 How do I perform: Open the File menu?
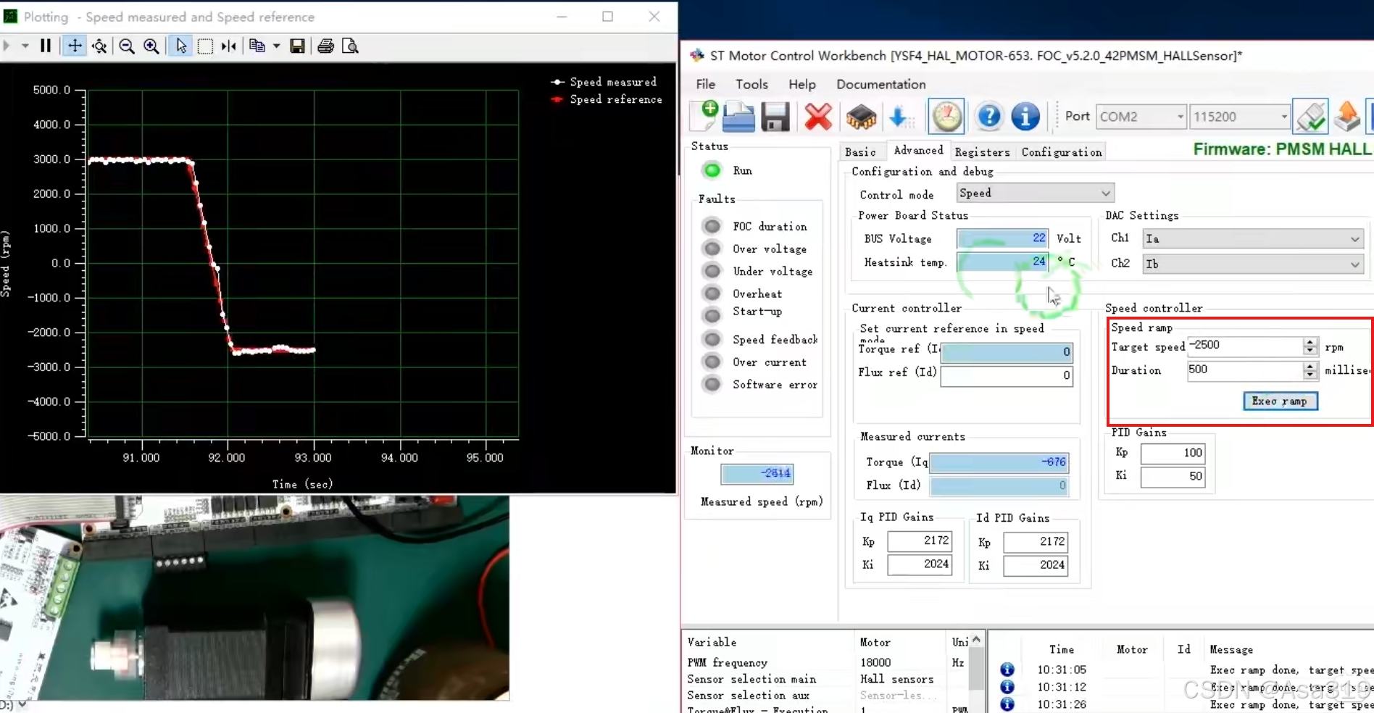click(x=705, y=84)
